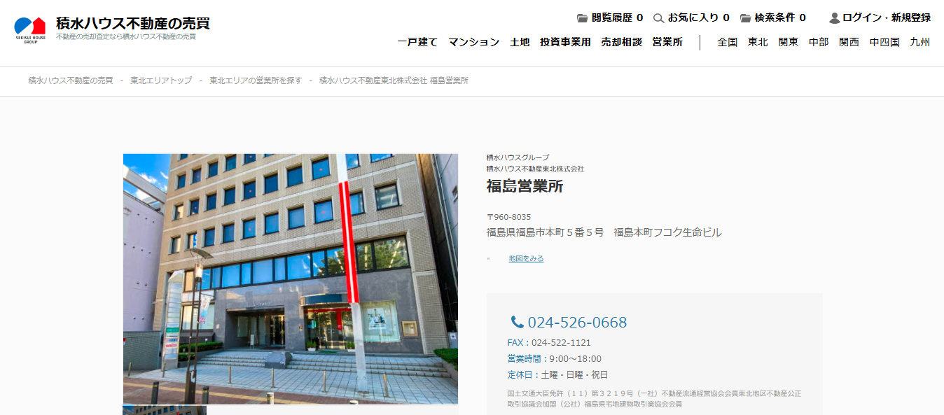Screen dimensions: 944x415
Task: Click the お気に入り magnifier icon
Action: pos(658,18)
